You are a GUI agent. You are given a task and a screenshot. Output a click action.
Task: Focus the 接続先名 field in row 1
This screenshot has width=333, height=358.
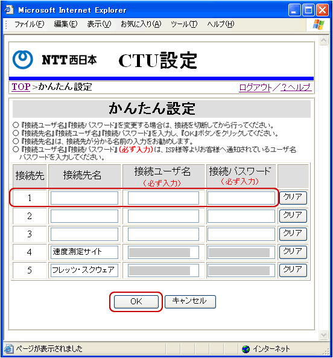(84, 198)
